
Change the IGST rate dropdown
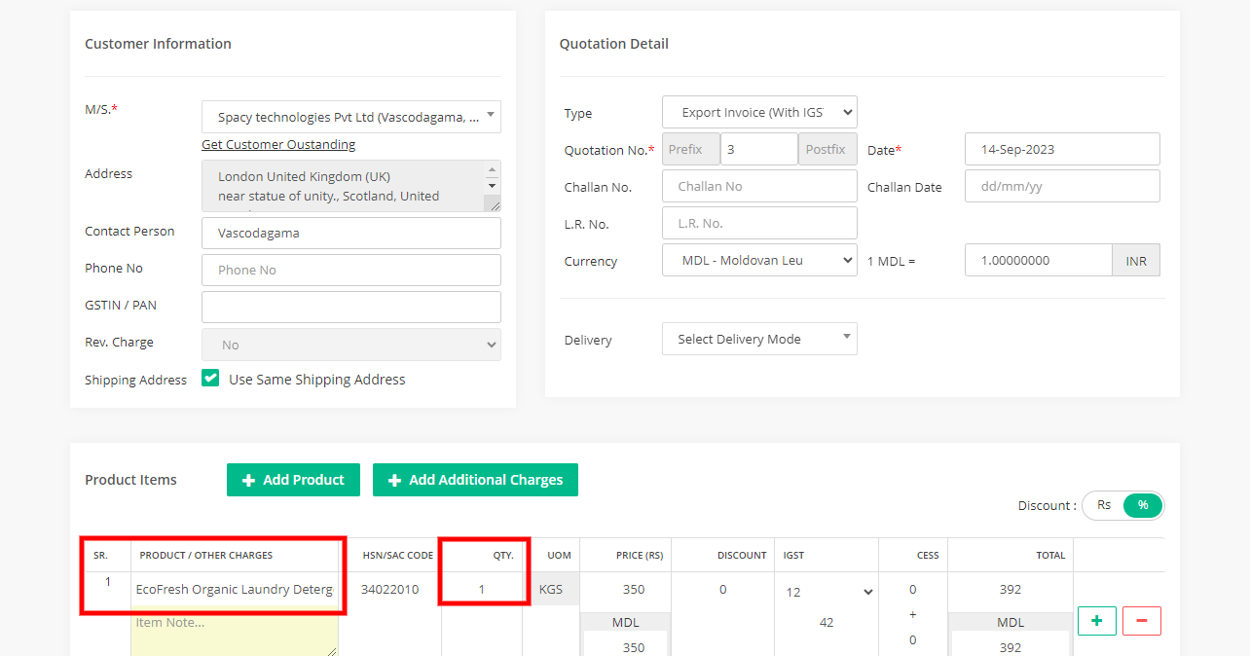tap(826, 592)
